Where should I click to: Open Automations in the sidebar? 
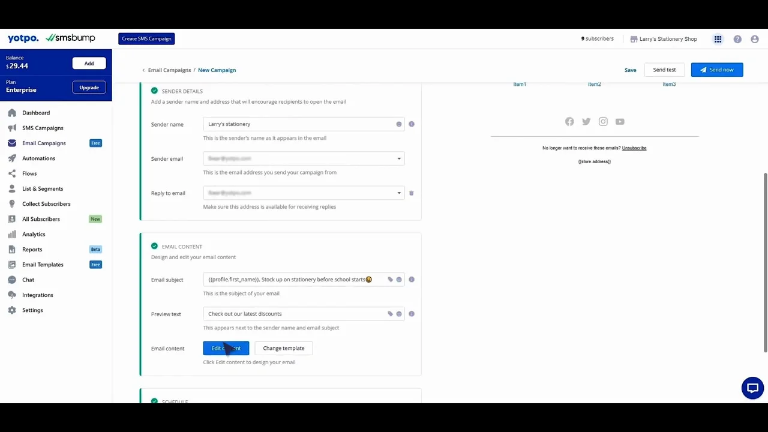point(38,158)
